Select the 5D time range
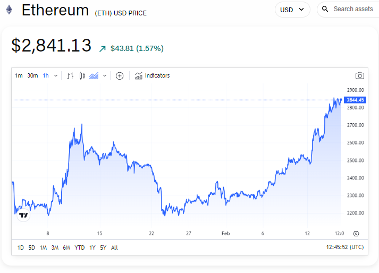The width and height of the screenshot is (379, 273). 32,248
